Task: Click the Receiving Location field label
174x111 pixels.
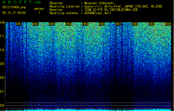Action: [x=64, y=6]
